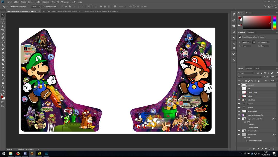
Task: Open the Affichage menu
Action: coord(65,2)
